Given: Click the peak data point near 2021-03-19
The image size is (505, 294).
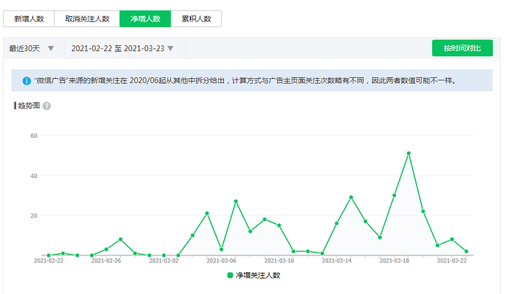Looking at the screenshot, I should point(408,153).
